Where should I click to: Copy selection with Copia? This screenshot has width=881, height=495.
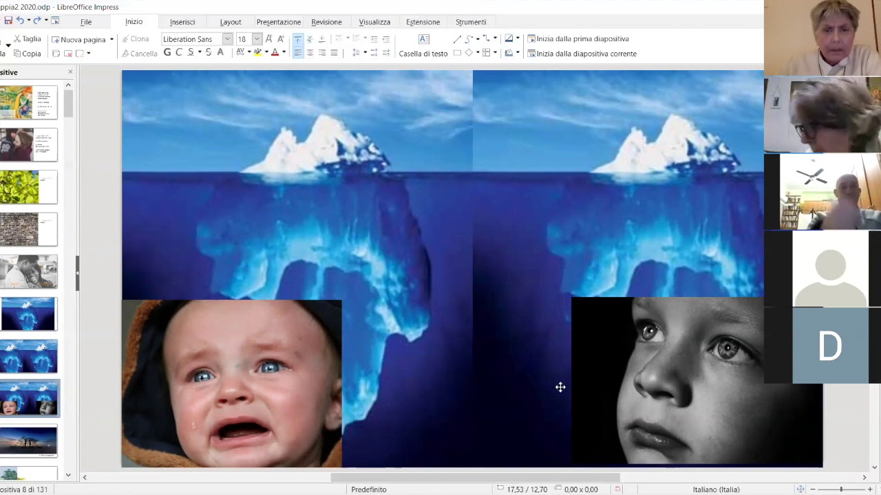27,54
